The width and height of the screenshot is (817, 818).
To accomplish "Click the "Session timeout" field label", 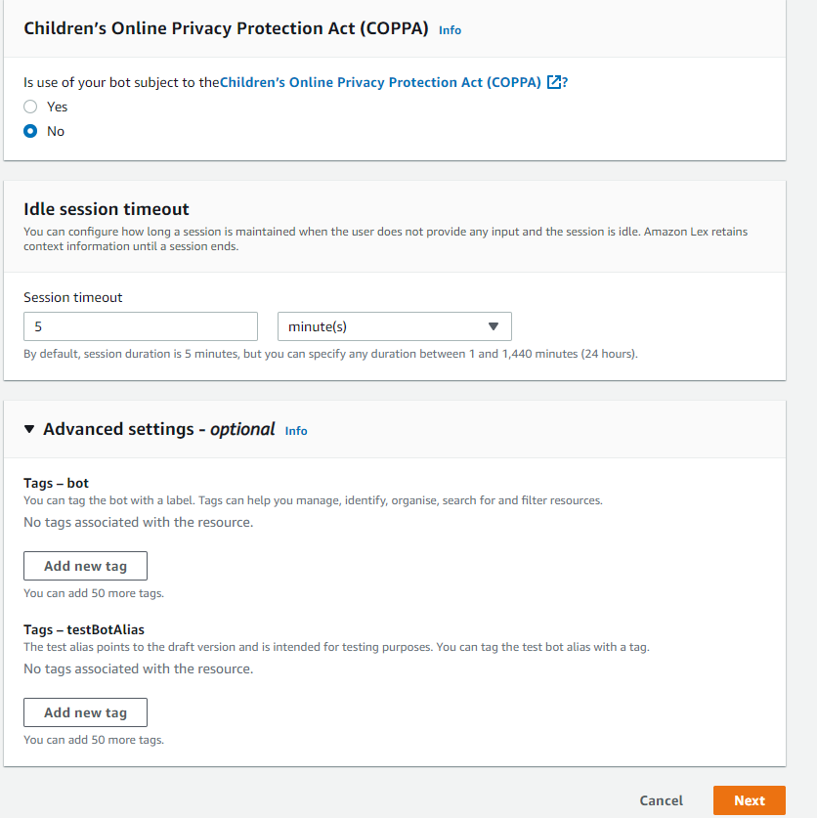I will pyautogui.click(x=73, y=297).
